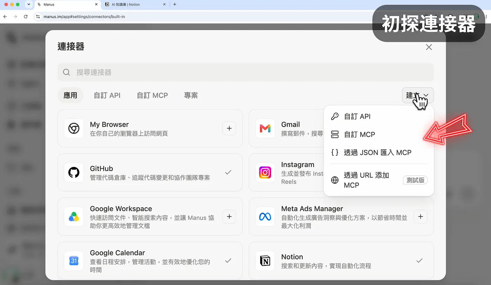Switch to the 自訂 MCP tab

[x=152, y=95]
